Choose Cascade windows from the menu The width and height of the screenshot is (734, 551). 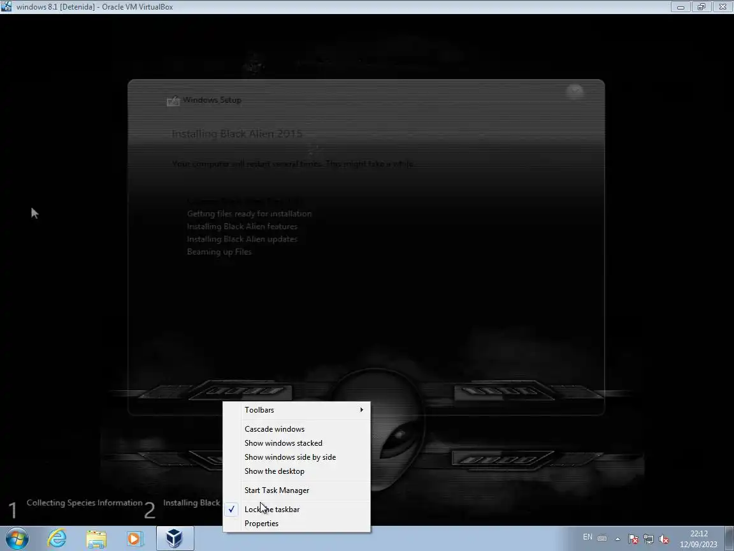tap(297, 429)
